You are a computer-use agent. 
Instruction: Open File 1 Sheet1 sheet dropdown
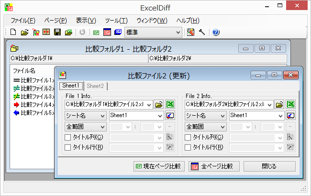pyautogui.click(x=136, y=116)
